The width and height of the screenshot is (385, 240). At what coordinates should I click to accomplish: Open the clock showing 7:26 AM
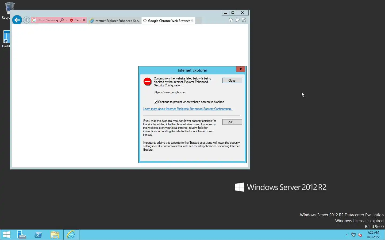coord(373,235)
